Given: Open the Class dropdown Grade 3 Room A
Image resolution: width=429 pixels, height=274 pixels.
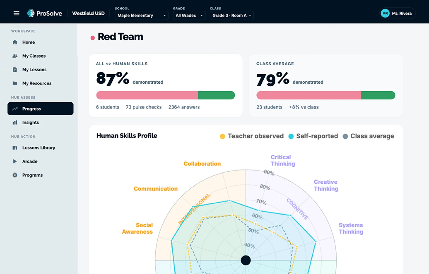Looking at the screenshot, I should (232, 16).
